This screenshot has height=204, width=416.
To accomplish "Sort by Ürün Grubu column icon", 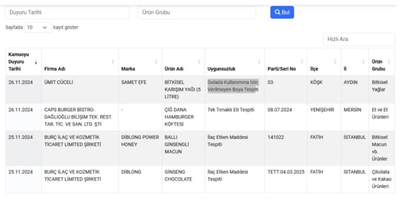I will click(x=389, y=62).
